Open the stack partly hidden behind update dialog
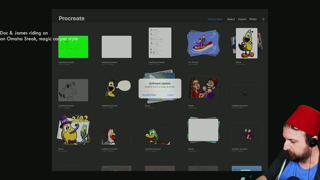320x180 pixels. [x=160, y=74]
